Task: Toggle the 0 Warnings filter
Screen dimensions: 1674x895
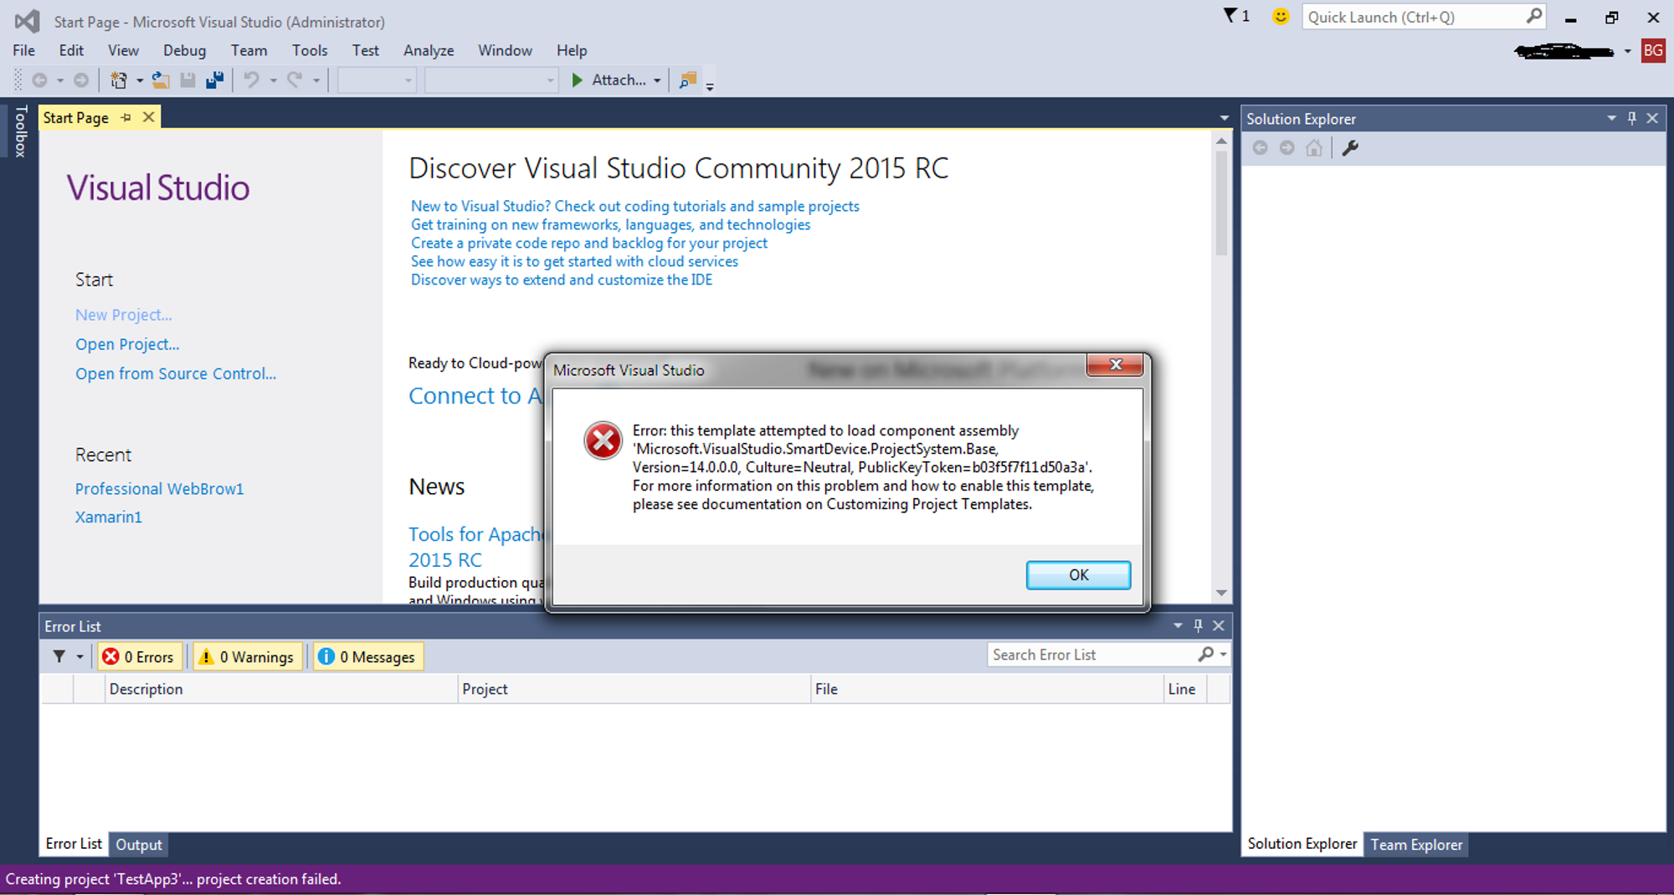Action: coord(249,656)
